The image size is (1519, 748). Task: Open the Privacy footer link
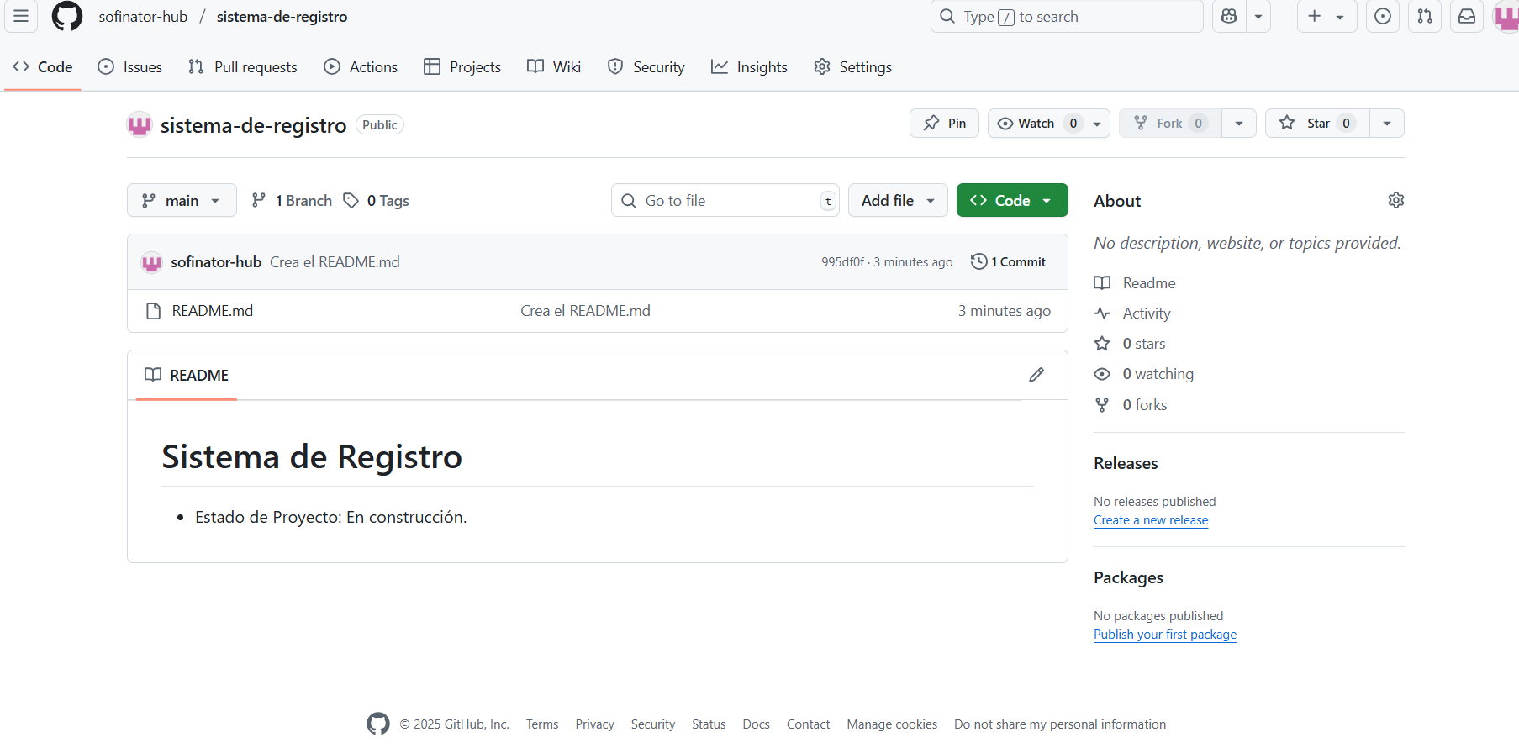[594, 724]
